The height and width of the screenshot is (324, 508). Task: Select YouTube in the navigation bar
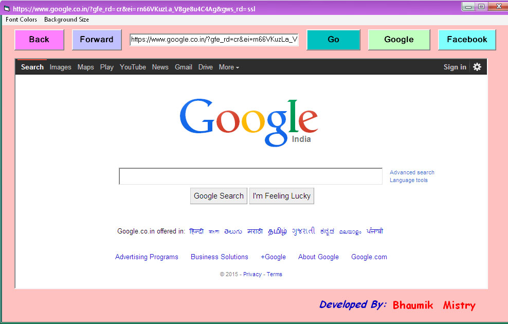[x=133, y=67]
